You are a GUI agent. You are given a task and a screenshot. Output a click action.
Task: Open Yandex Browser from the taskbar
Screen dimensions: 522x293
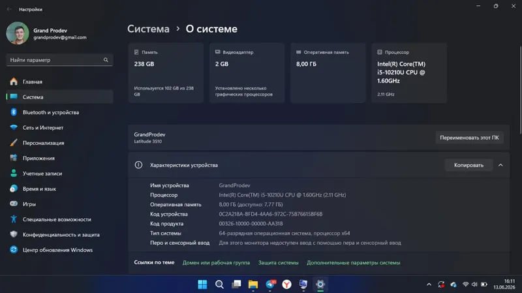[286, 285]
